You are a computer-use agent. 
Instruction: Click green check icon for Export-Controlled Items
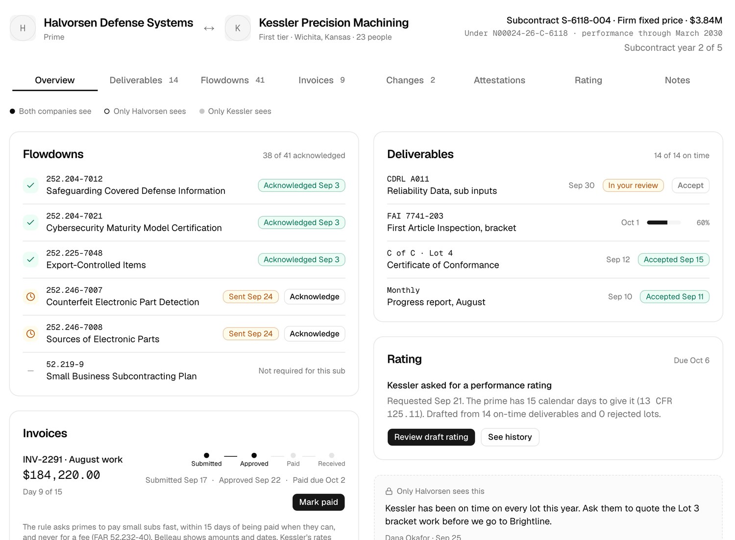coord(30,259)
